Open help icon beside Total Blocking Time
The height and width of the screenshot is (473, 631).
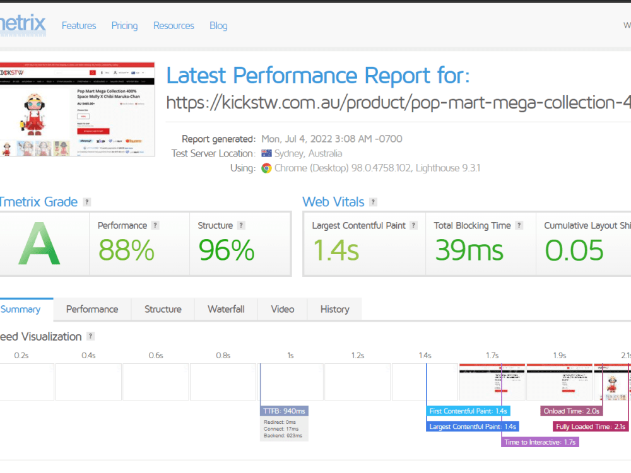click(x=519, y=225)
